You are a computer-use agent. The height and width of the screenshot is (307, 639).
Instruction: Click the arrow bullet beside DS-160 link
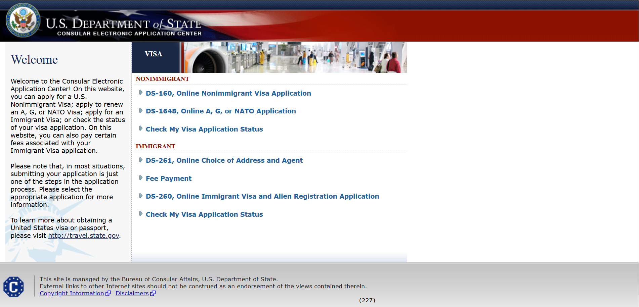coord(141,93)
